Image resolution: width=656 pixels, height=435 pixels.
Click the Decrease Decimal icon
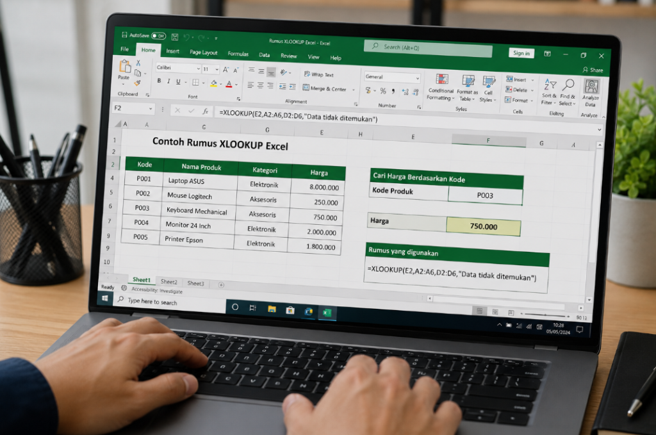(x=415, y=92)
